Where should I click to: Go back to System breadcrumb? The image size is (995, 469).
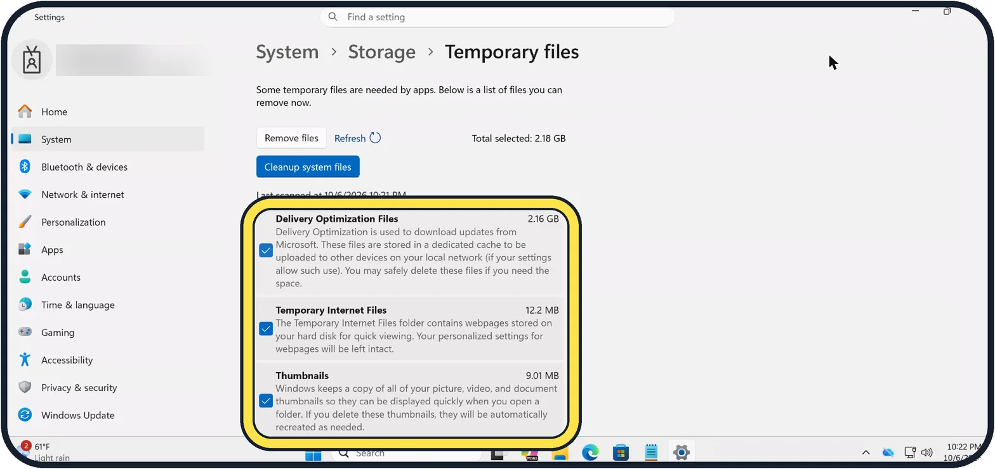[x=287, y=52]
